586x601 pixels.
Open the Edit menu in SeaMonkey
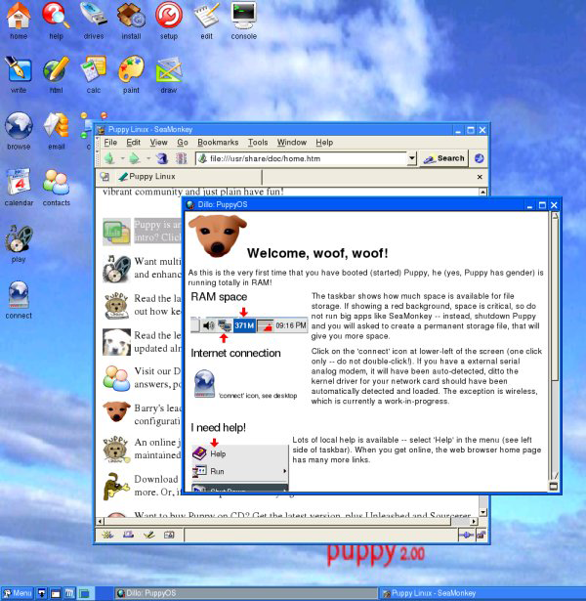click(133, 143)
